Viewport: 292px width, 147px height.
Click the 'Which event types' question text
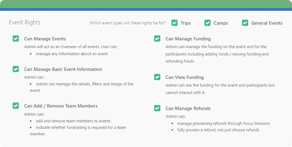128,23
